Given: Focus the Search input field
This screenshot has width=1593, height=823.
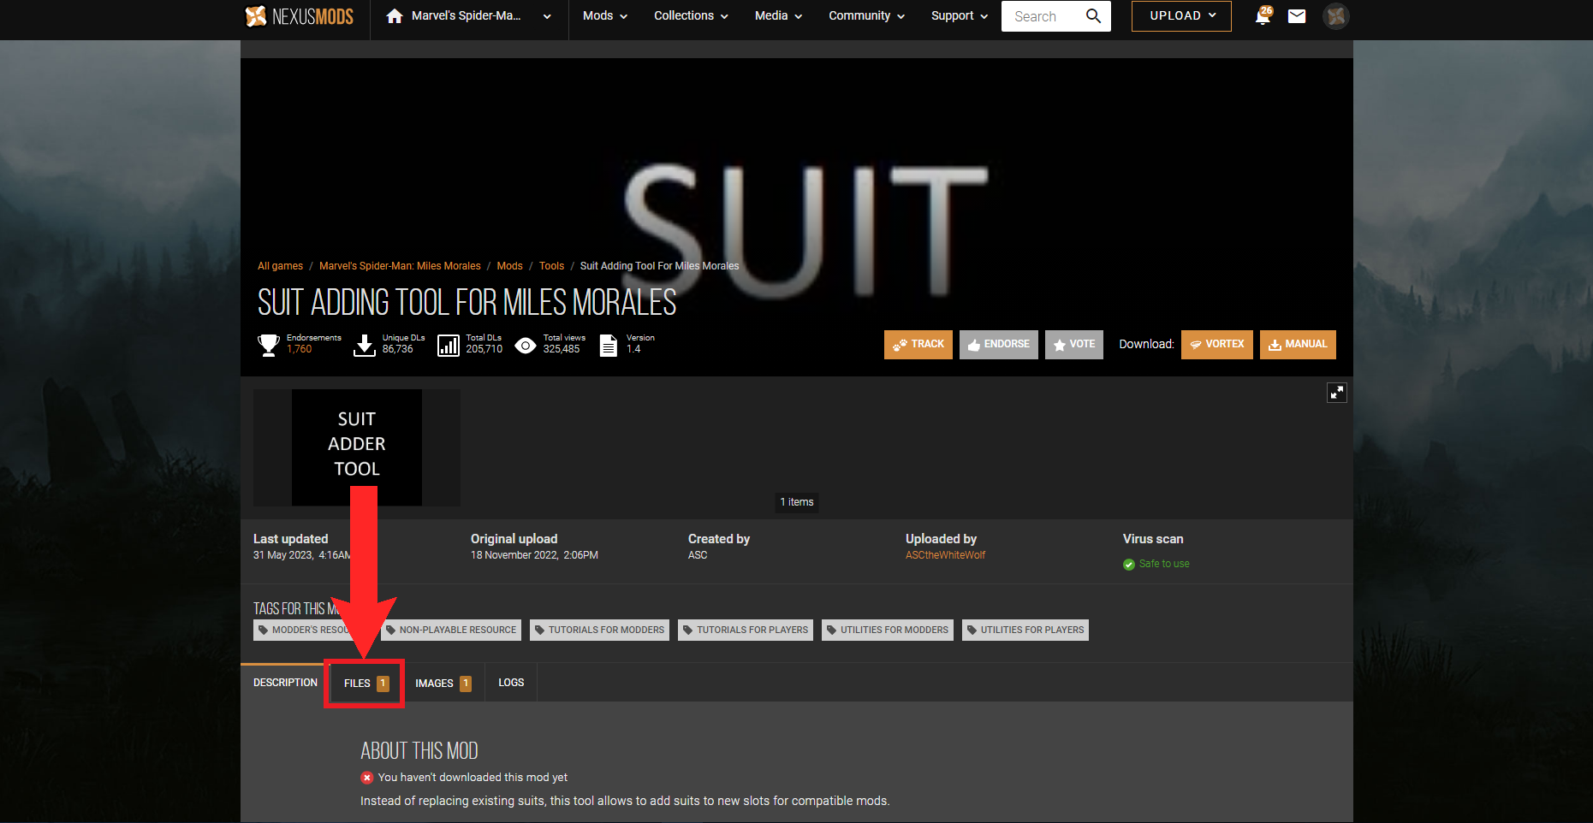Looking at the screenshot, I should tap(1044, 16).
